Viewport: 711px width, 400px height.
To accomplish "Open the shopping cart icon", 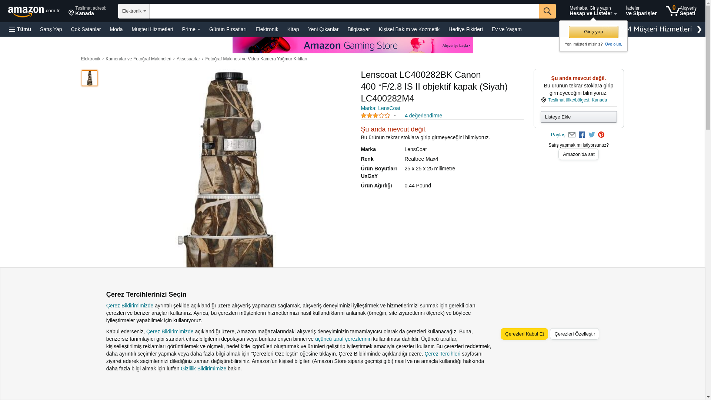I will click(672, 11).
